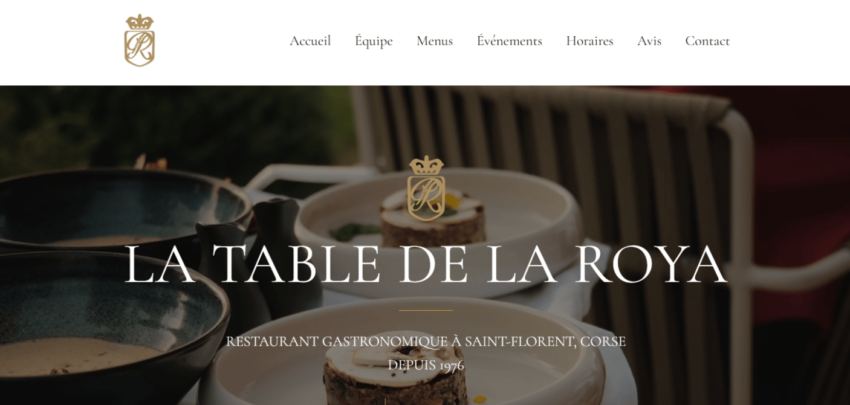Click the gold crest logo in the header
Image resolution: width=850 pixels, height=405 pixels.
pyautogui.click(x=140, y=40)
